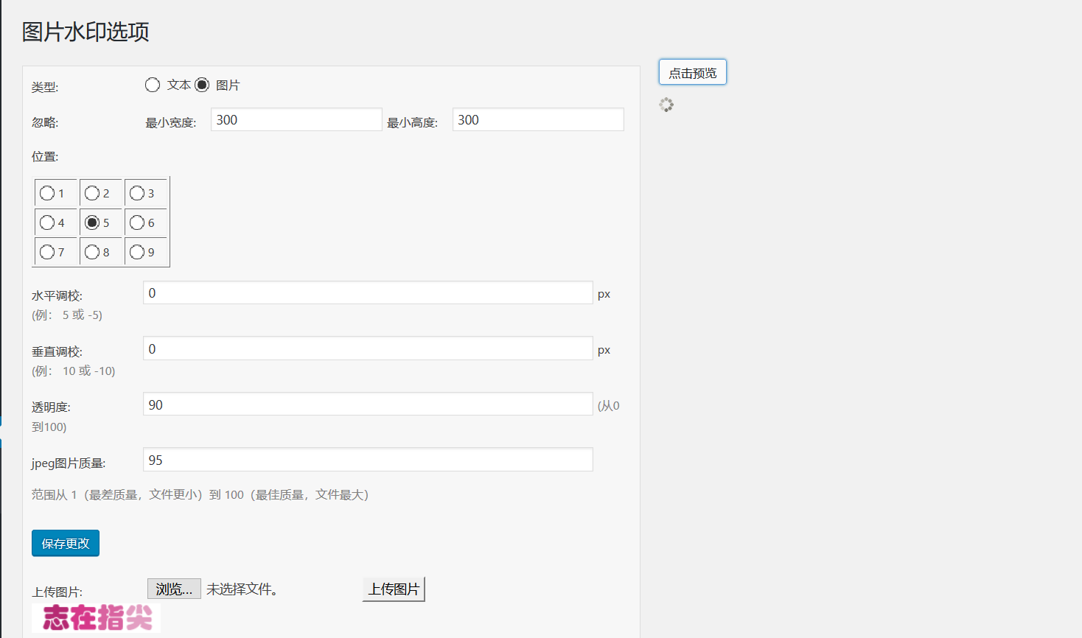Viewport: 1082px width, 638px height.
Task: Click the 点击预览 button
Action: [693, 72]
